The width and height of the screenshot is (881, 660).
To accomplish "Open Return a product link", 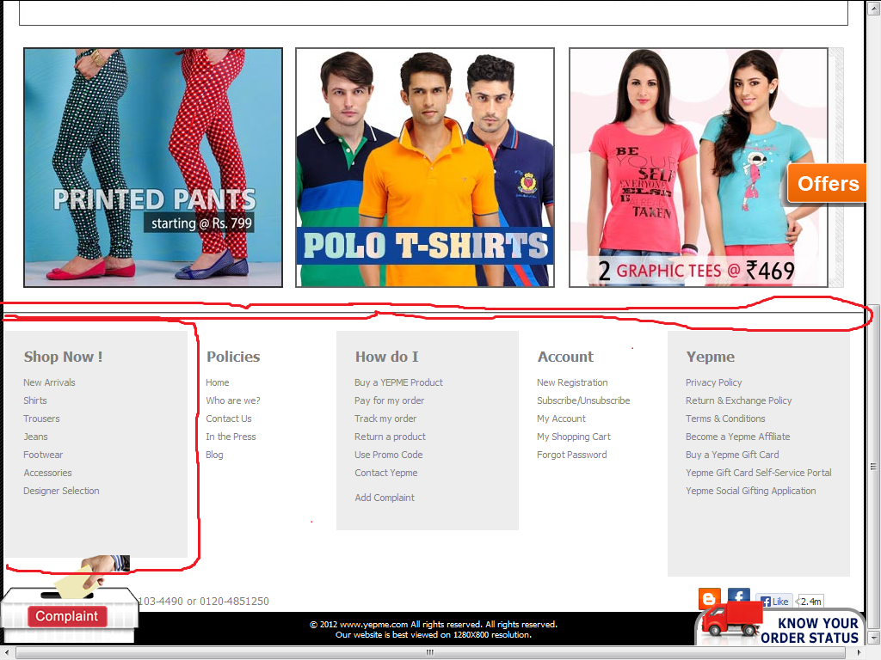I will tap(390, 437).
